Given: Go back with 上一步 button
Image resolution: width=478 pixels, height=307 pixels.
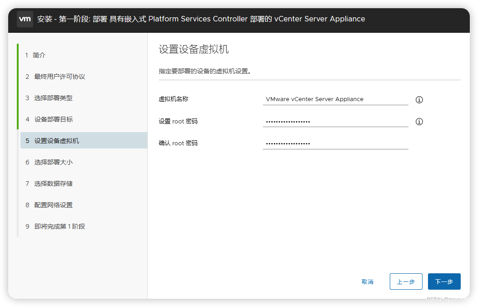Looking at the screenshot, I should (x=406, y=281).
